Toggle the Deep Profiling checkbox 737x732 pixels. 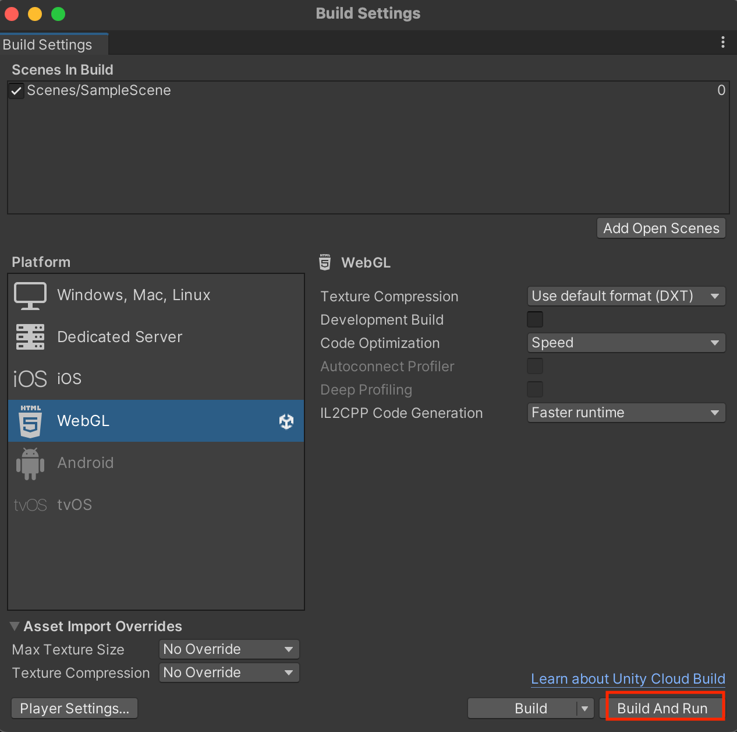click(x=535, y=389)
